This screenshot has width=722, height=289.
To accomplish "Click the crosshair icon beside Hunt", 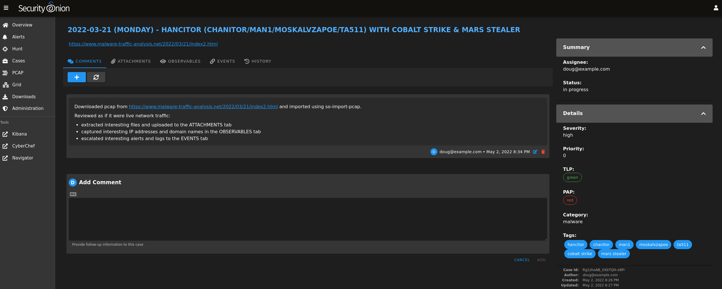I will coord(5,49).
